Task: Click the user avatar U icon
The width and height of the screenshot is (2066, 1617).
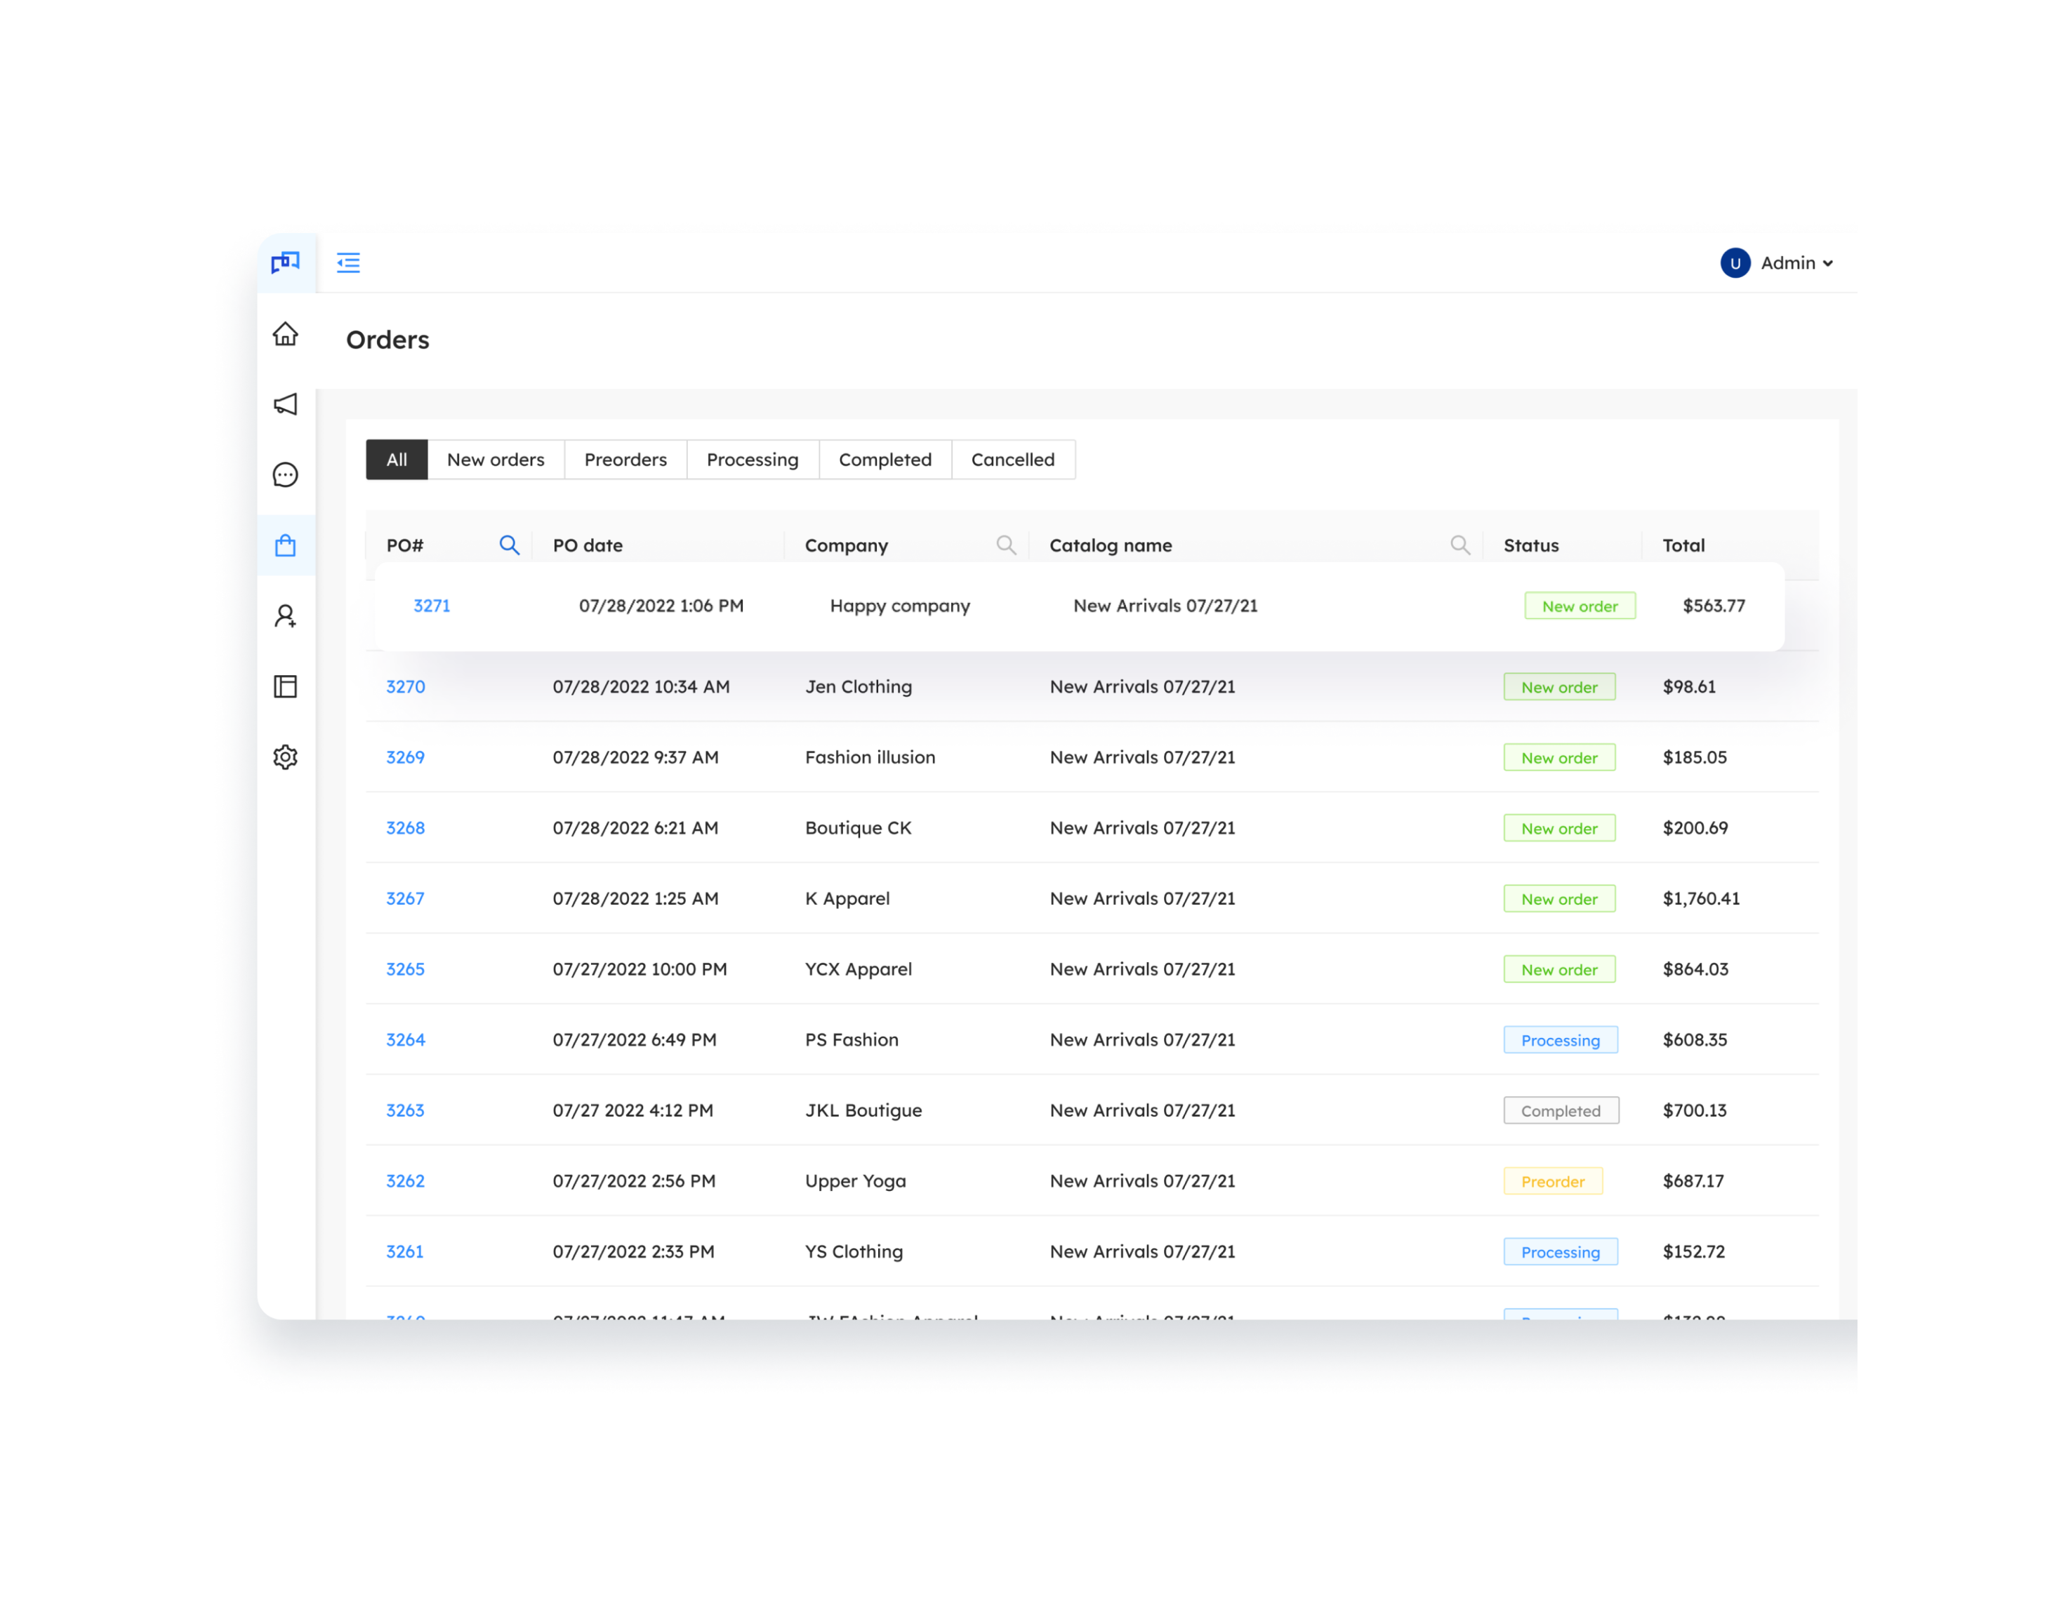Action: (x=1735, y=263)
